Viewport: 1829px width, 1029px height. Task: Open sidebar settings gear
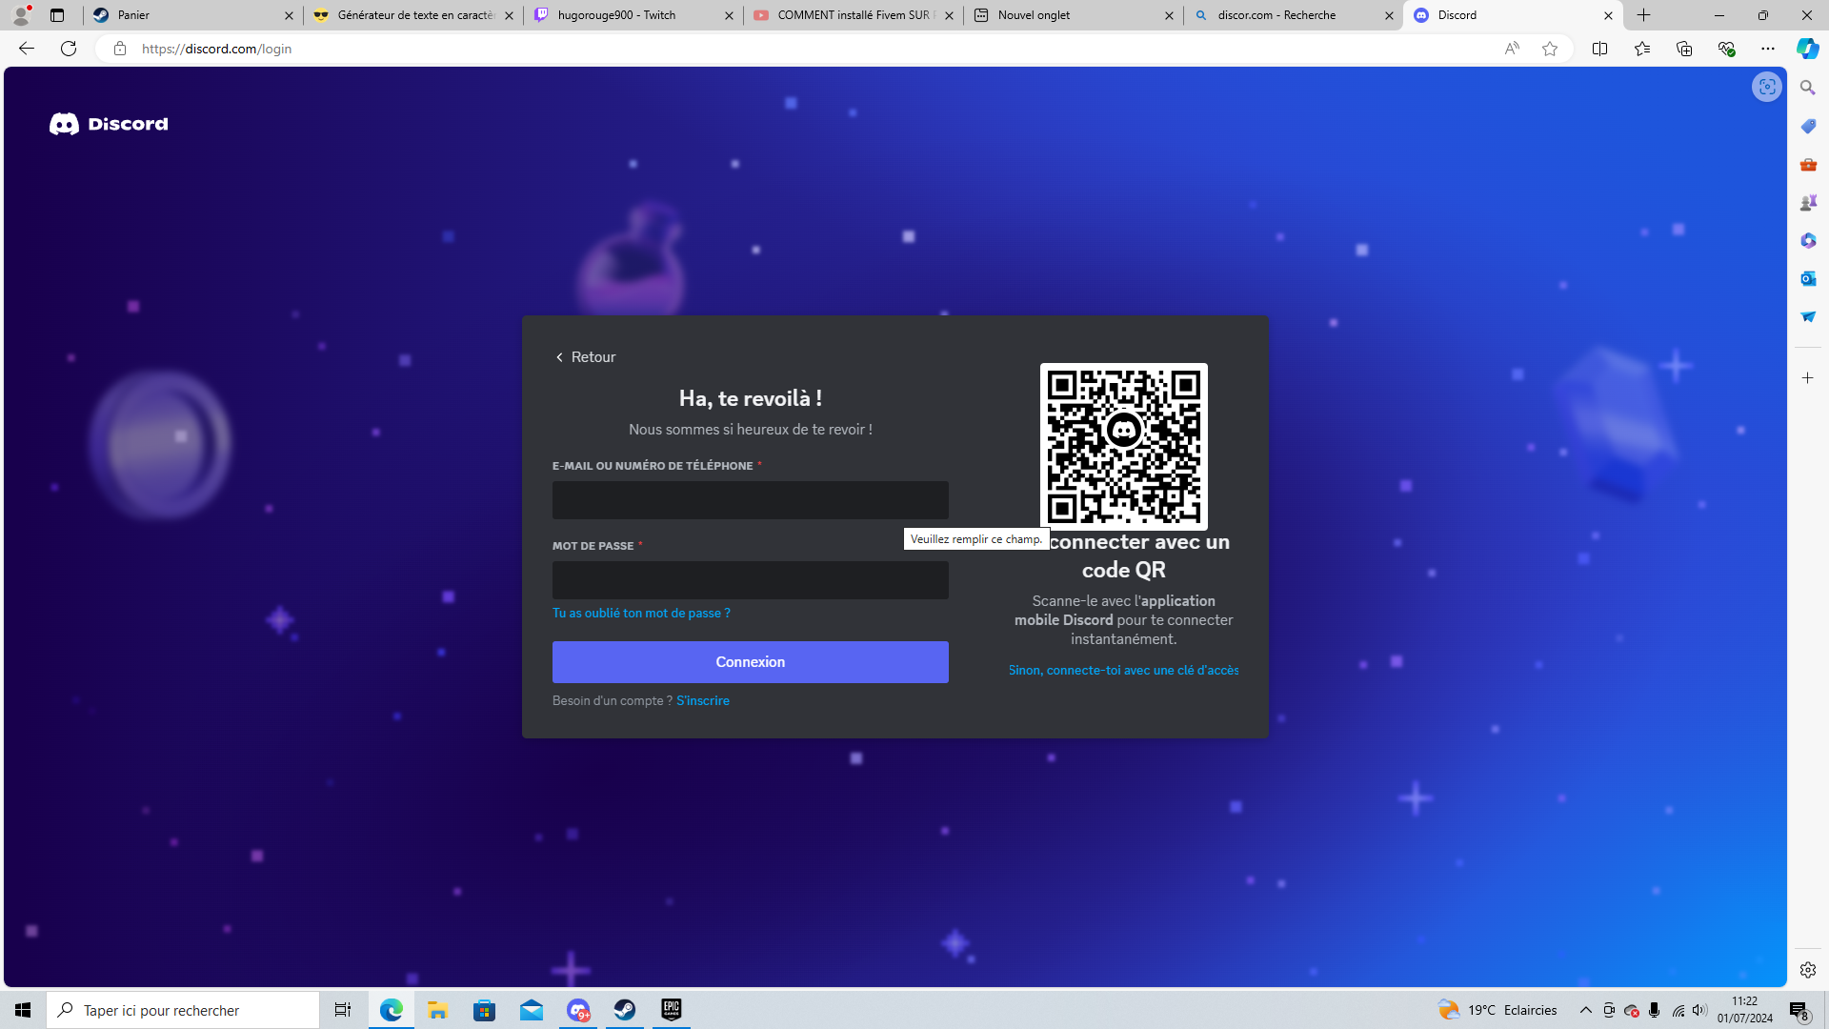[1808, 970]
